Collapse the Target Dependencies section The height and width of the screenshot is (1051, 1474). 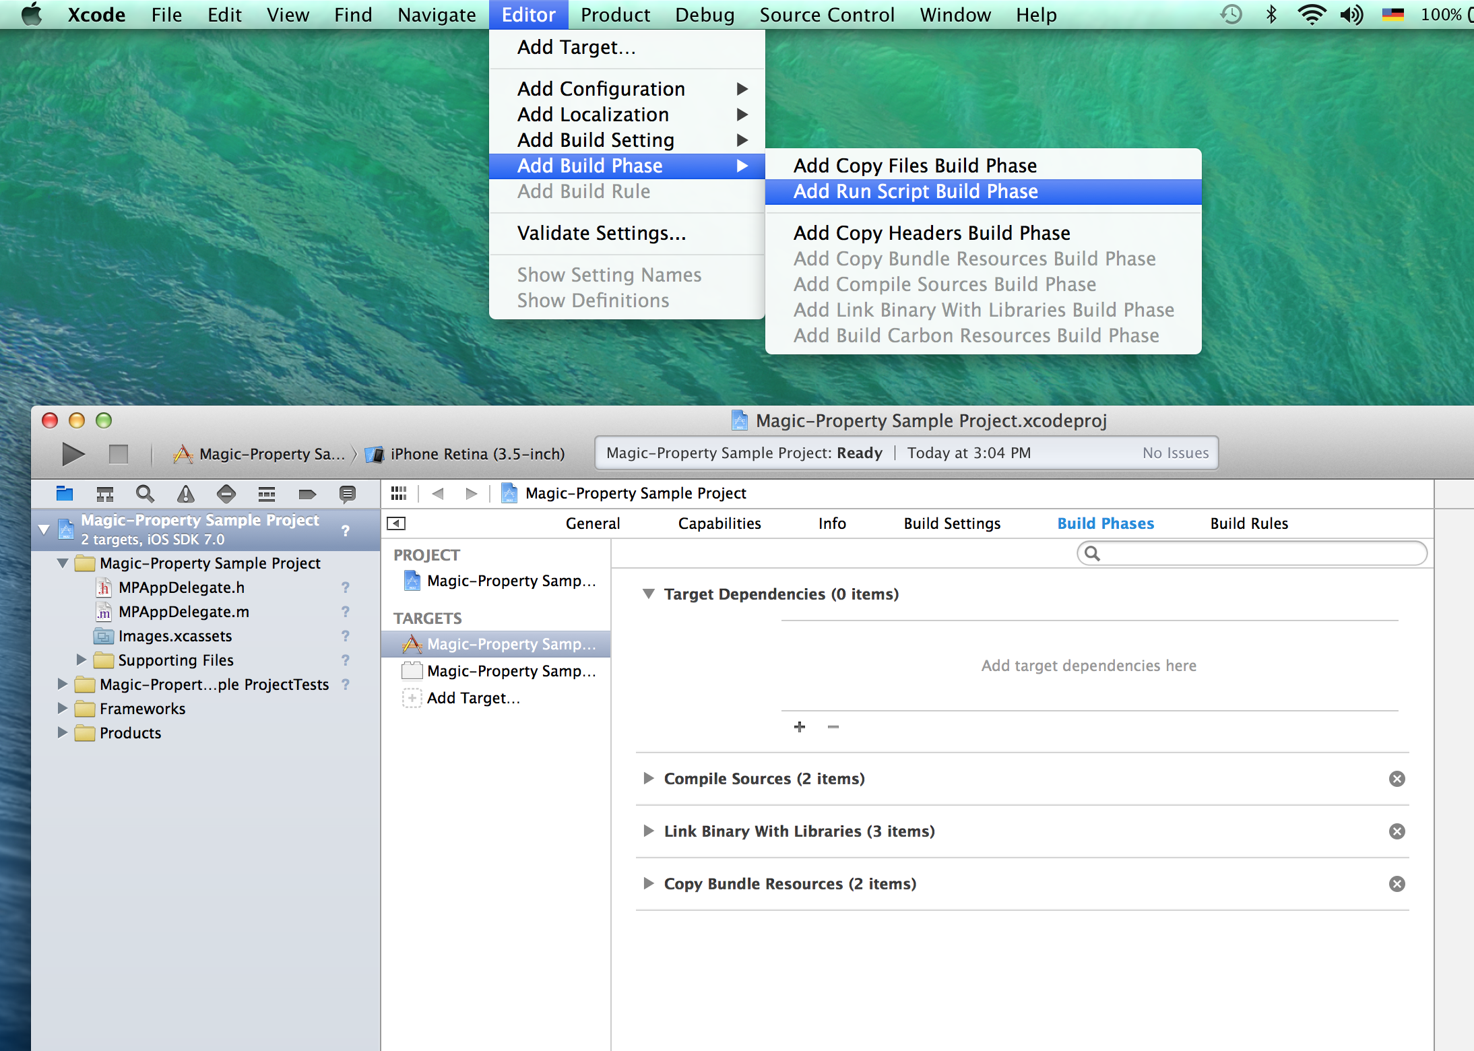pyautogui.click(x=649, y=594)
